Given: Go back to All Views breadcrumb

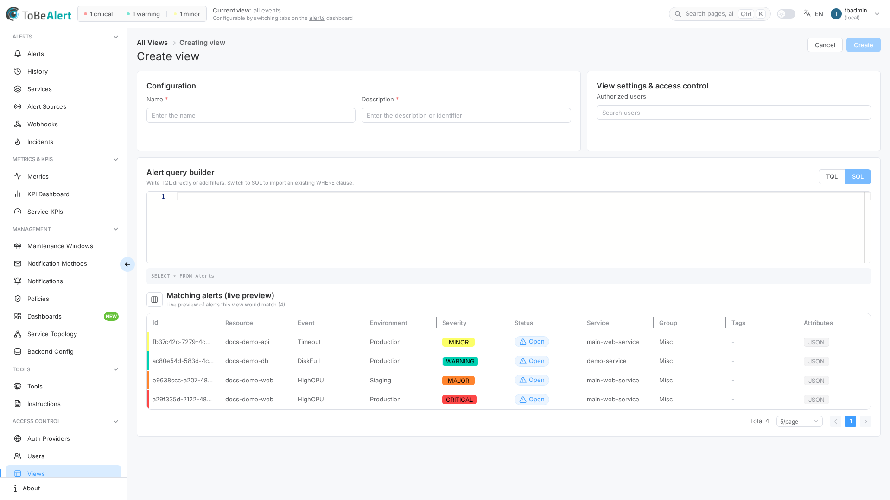Looking at the screenshot, I should [x=152, y=43].
